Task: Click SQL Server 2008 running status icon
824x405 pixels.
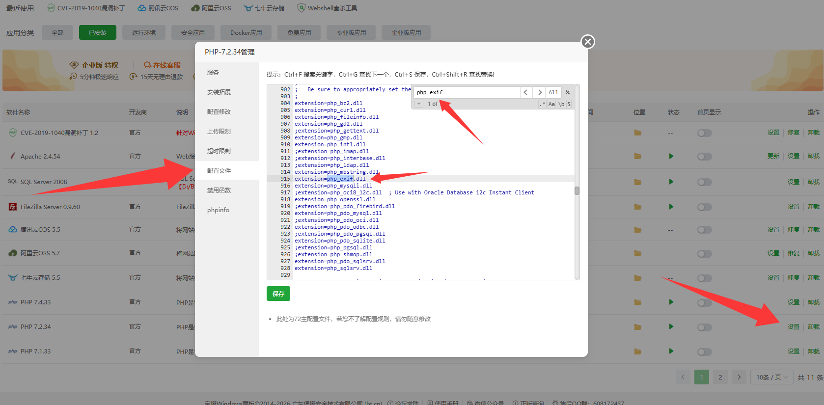Action: point(671,182)
